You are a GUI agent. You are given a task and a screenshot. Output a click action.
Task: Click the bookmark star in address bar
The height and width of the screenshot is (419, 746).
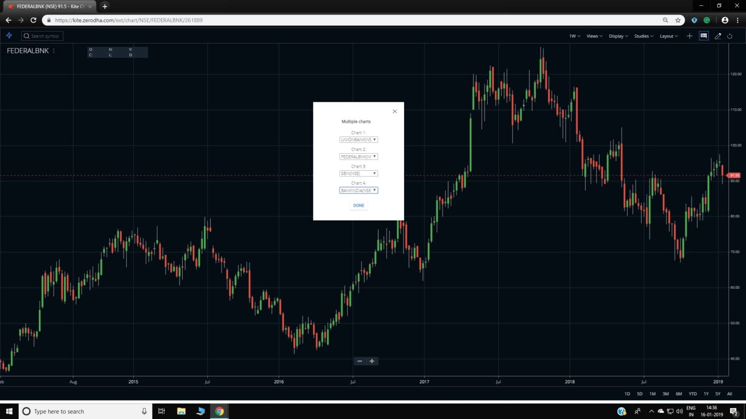pos(678,20)
